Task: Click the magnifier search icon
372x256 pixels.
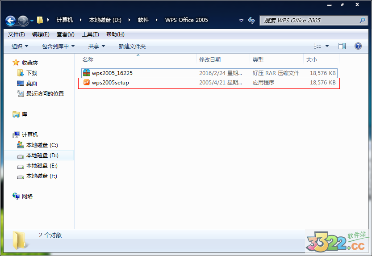Action: [x=362, y=21]
